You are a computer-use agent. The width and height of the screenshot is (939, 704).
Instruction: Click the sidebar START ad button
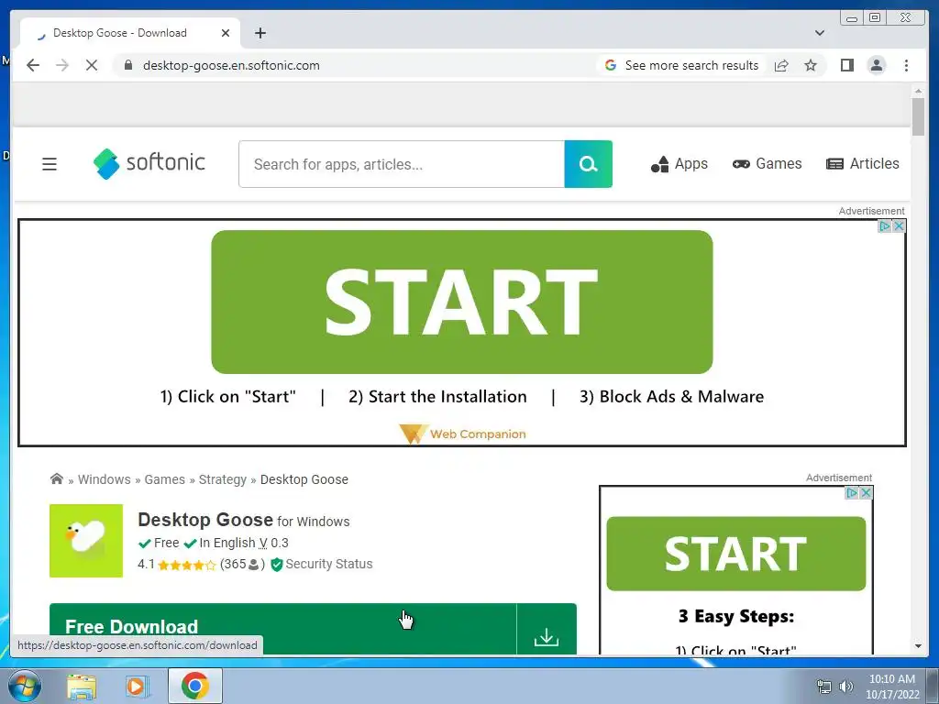tap(736, 554)
